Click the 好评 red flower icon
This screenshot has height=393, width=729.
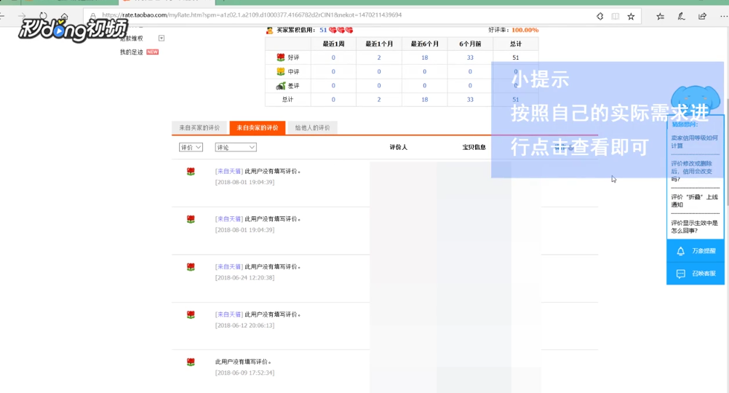point(280,57)
